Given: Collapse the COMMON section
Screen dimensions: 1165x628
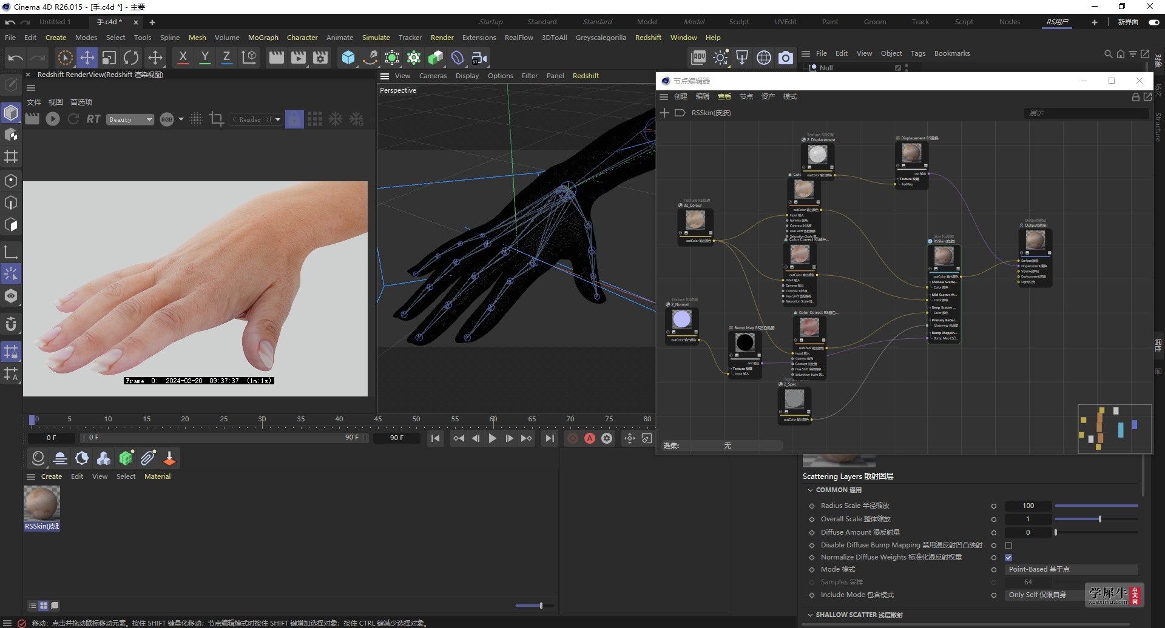Looking at the screenshot, I should pyautogui.click(x=810, y=490).
